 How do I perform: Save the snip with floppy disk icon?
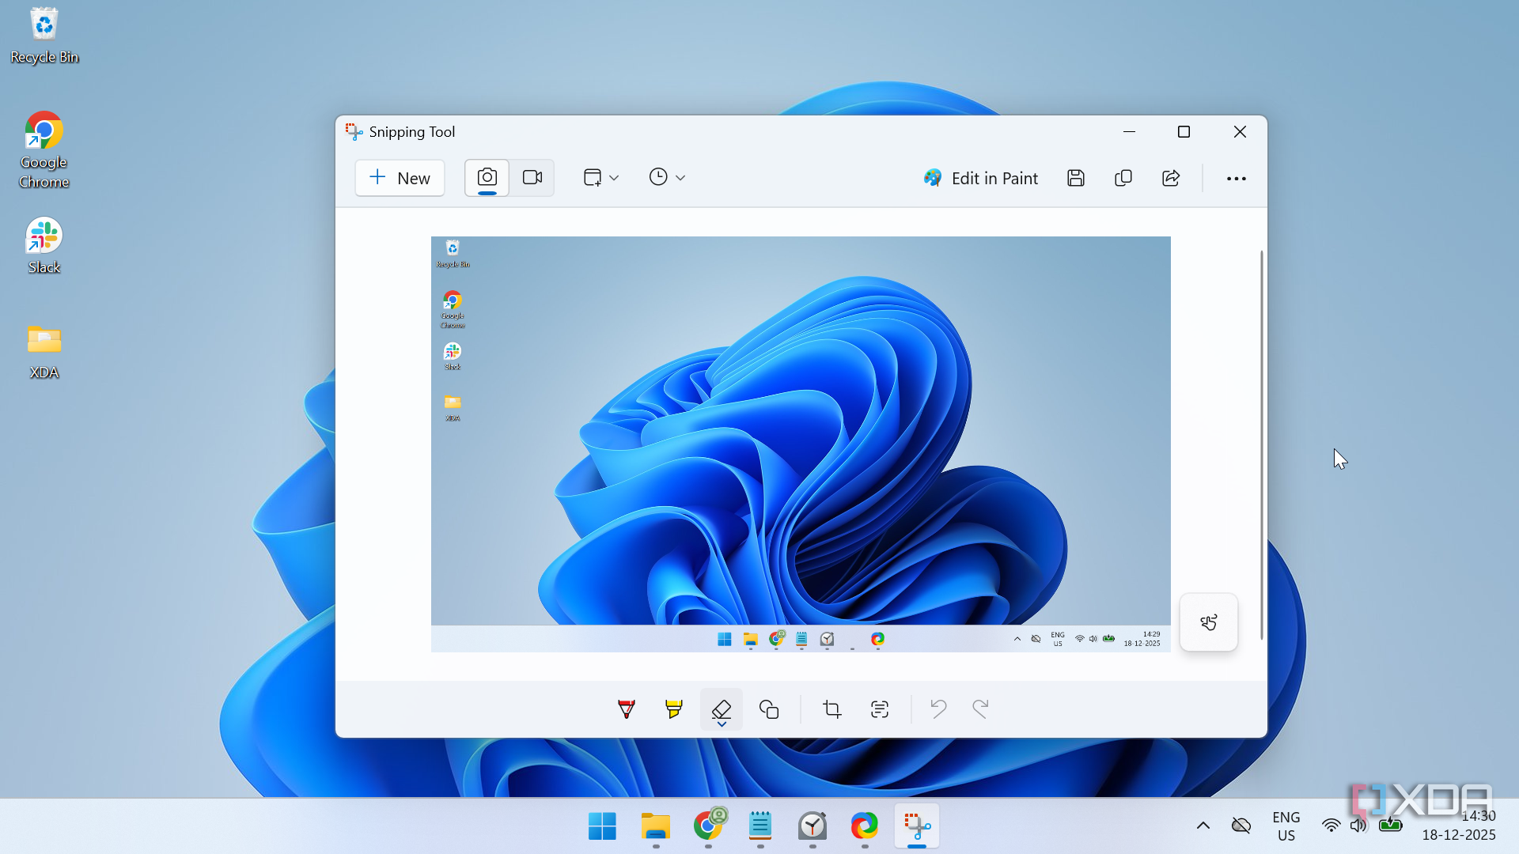(x=1076, y=178)
